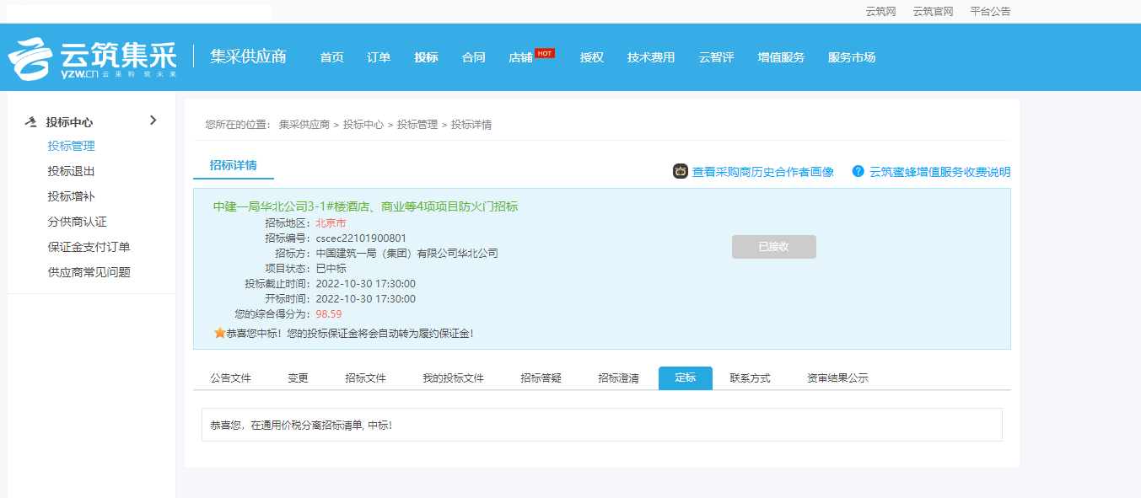Screen dimensions: 1141x498
Task: Click the HOT badge on 店铺
Action: pyautogui.click(x=545, y=53)
